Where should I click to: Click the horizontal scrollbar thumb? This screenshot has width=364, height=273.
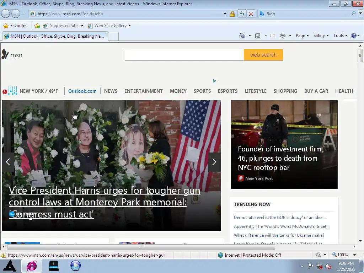point(141,247)
